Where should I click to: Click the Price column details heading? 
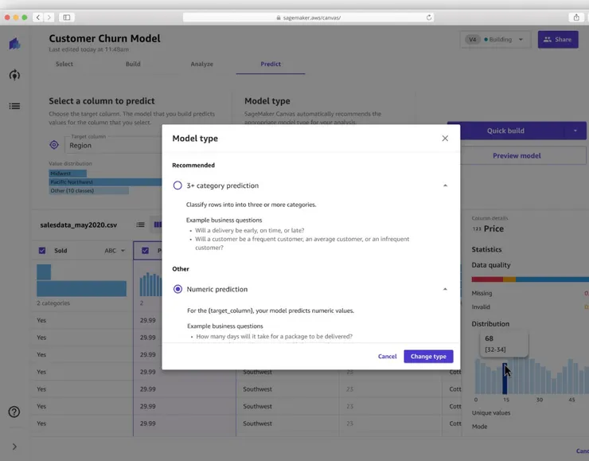click(x=493, y=229)
